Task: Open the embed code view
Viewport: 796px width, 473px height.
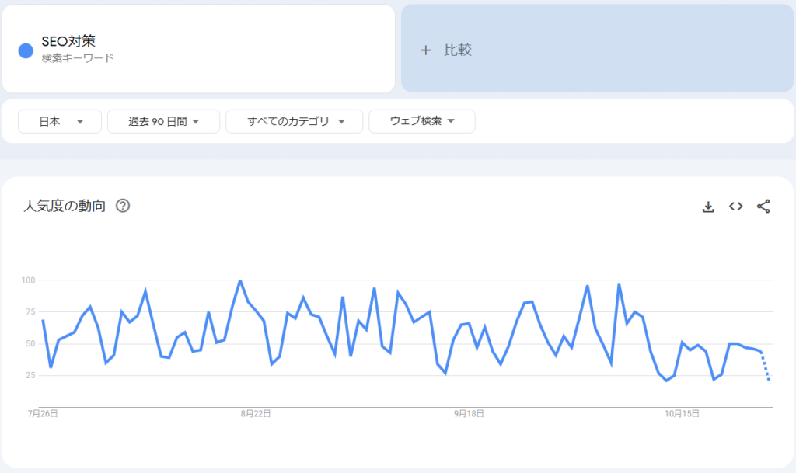Action: pos(735,206)
